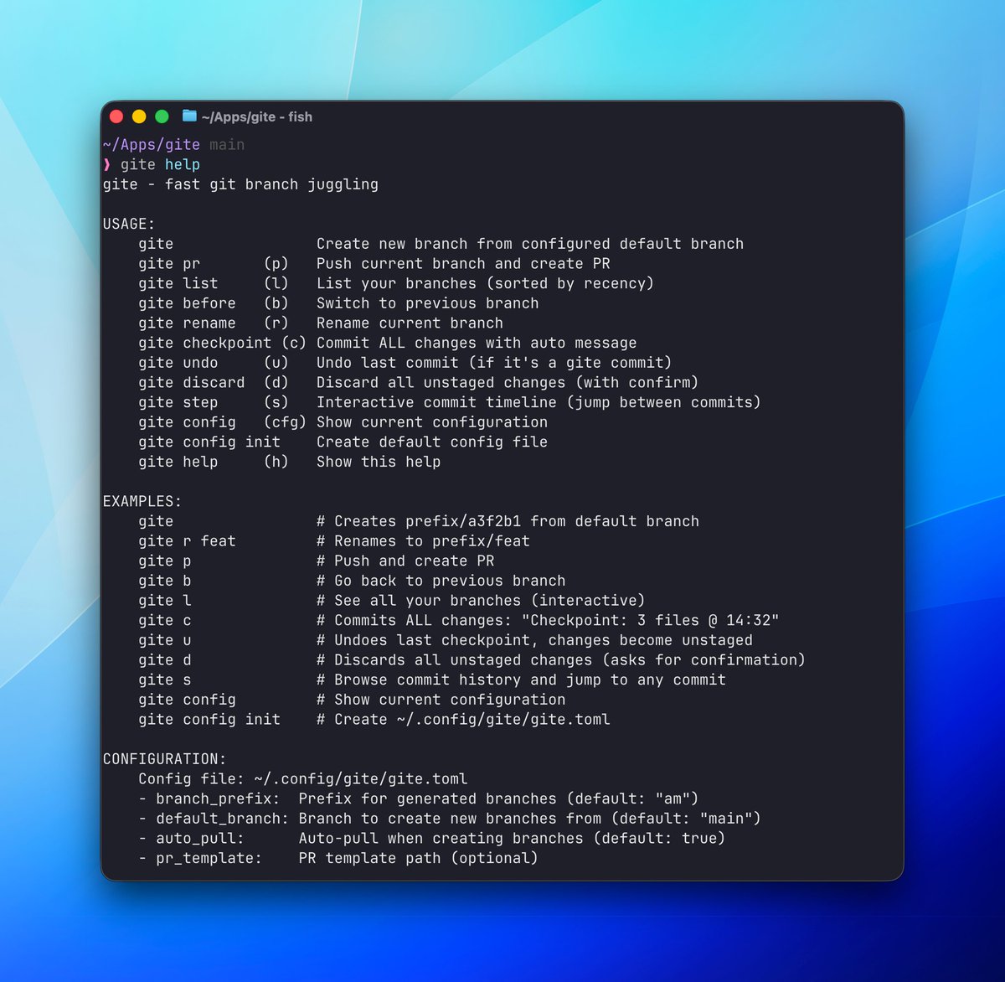Click the 'gite c' example command
This screenshot has width=1005, height=982.
tap(165, 621)
